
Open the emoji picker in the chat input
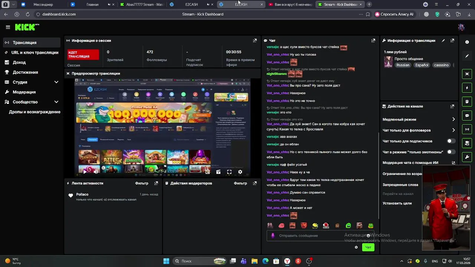(x=368, y=235)
